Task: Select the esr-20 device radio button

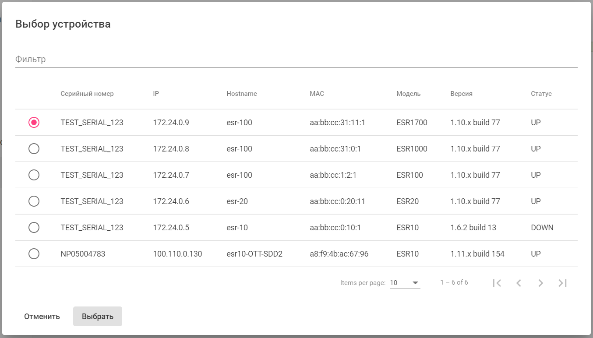Action: [x=34, y=201]
